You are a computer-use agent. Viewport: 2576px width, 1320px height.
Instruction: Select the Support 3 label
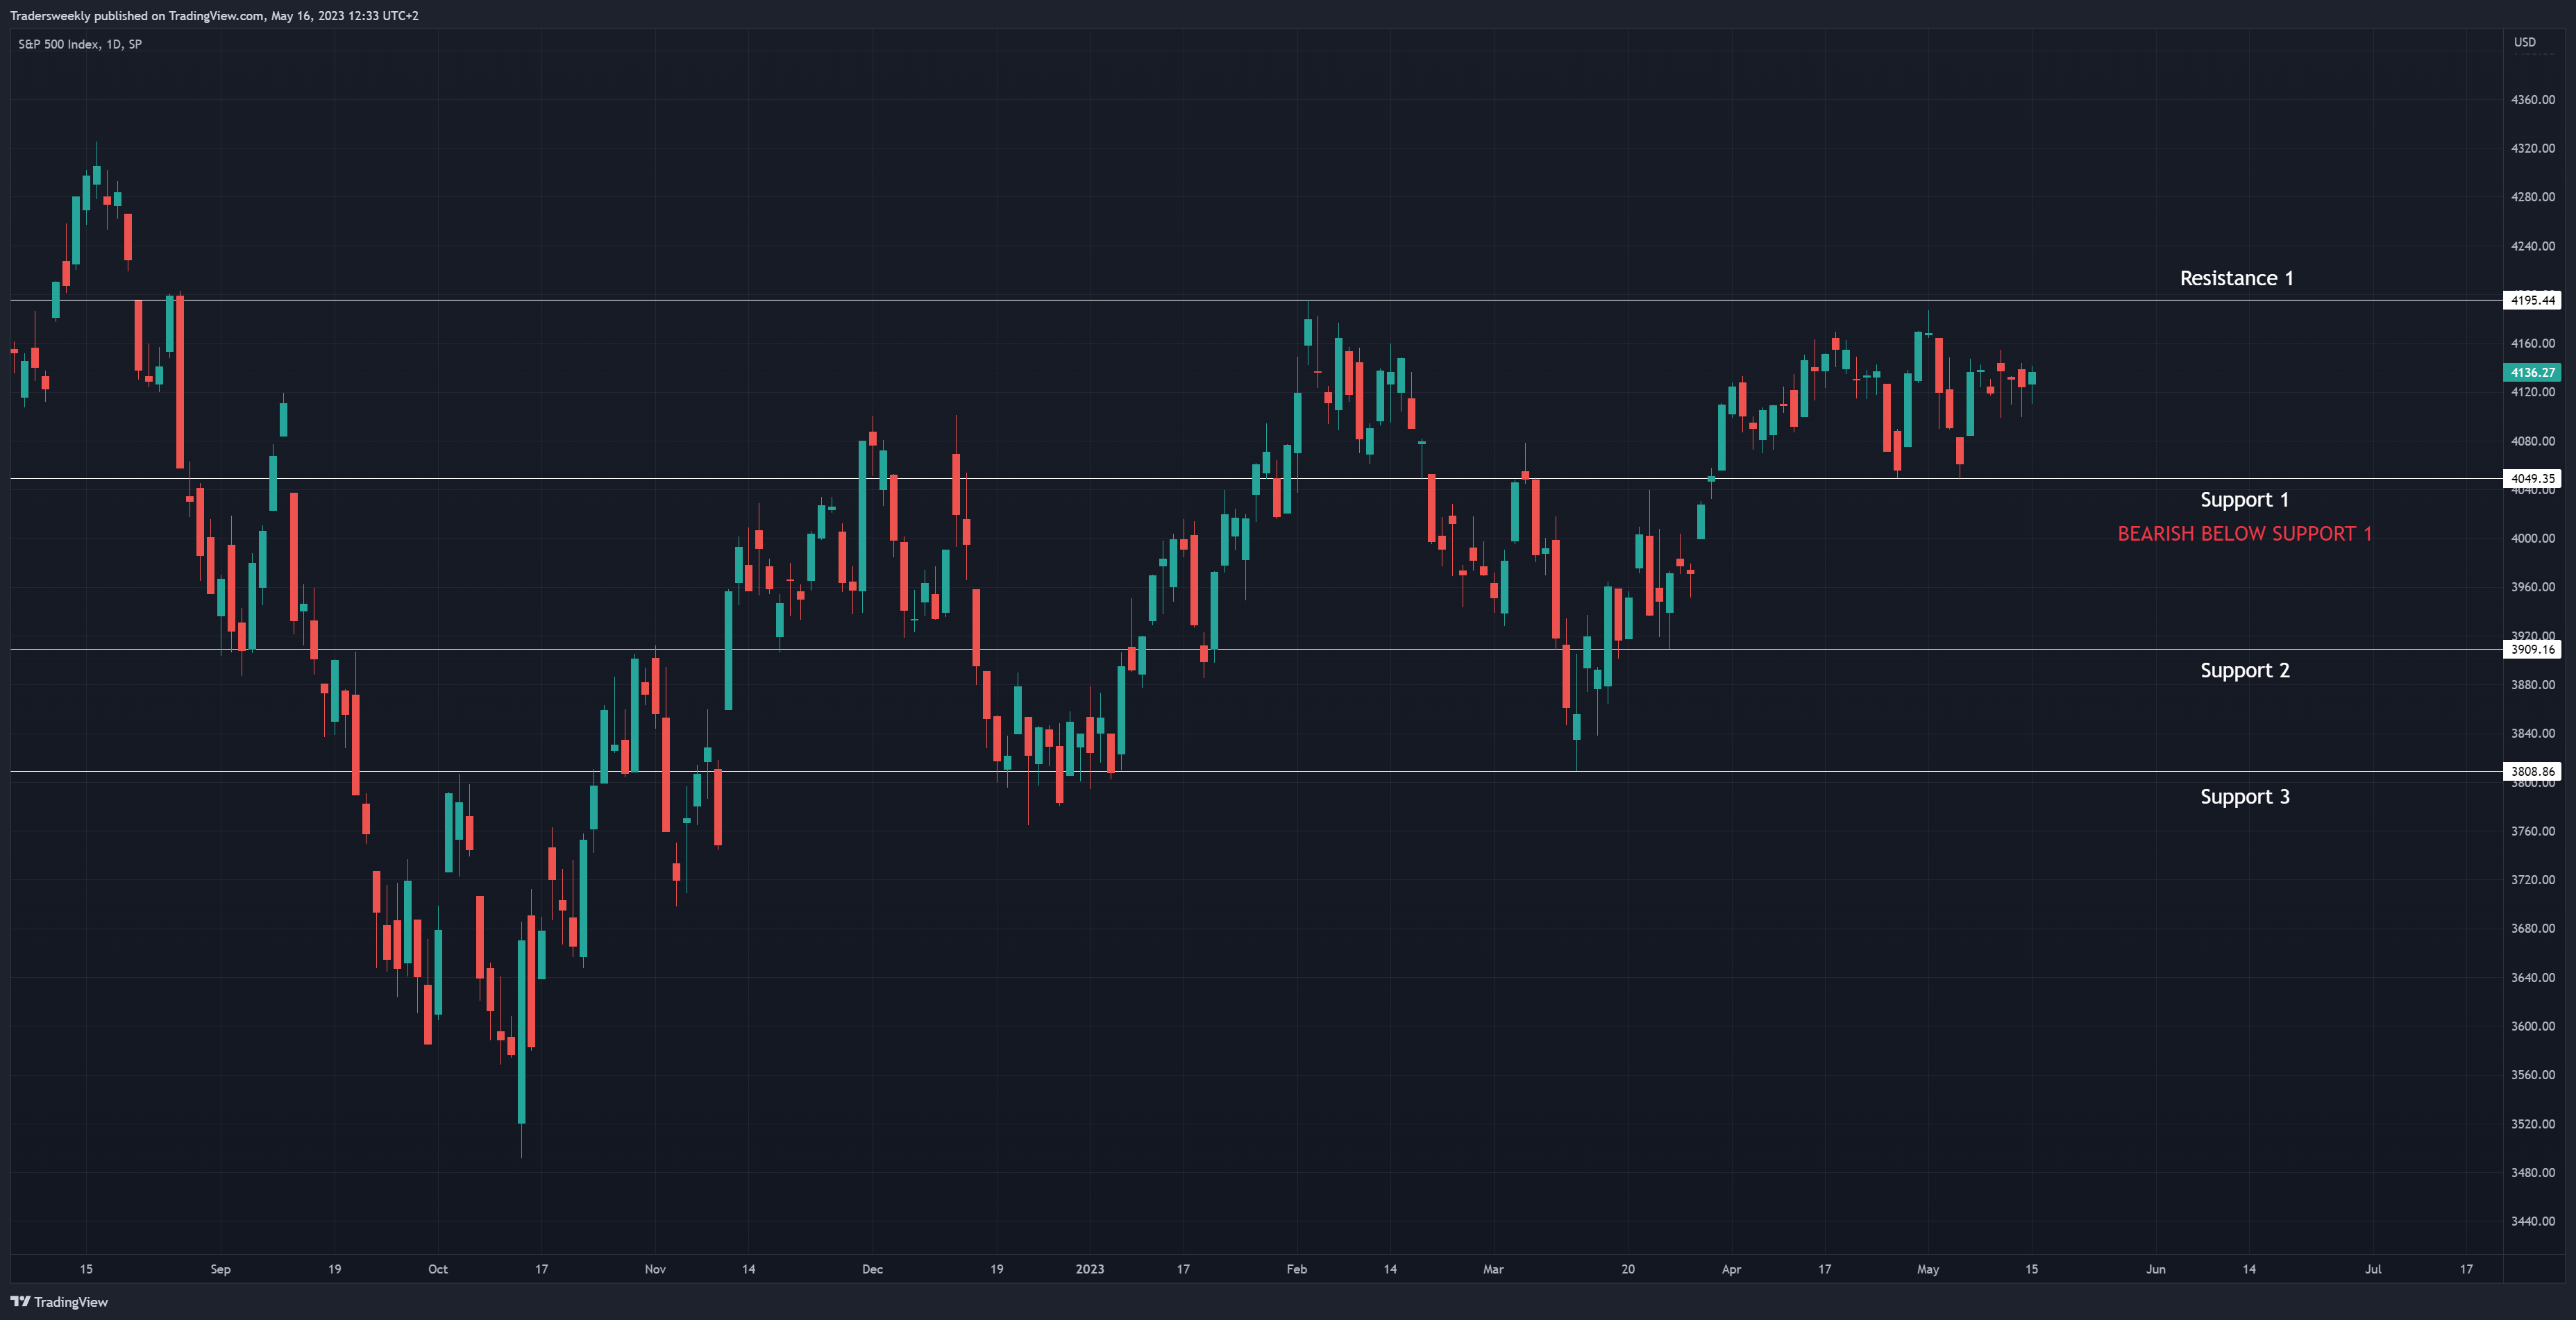(x=2244, y=797)
